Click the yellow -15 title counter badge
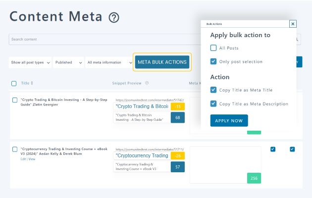Screen dimensions: 312x198 (x=177, y=106)
